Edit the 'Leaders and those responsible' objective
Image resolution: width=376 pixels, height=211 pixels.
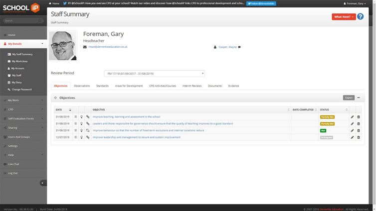click(x=352, y=124)
